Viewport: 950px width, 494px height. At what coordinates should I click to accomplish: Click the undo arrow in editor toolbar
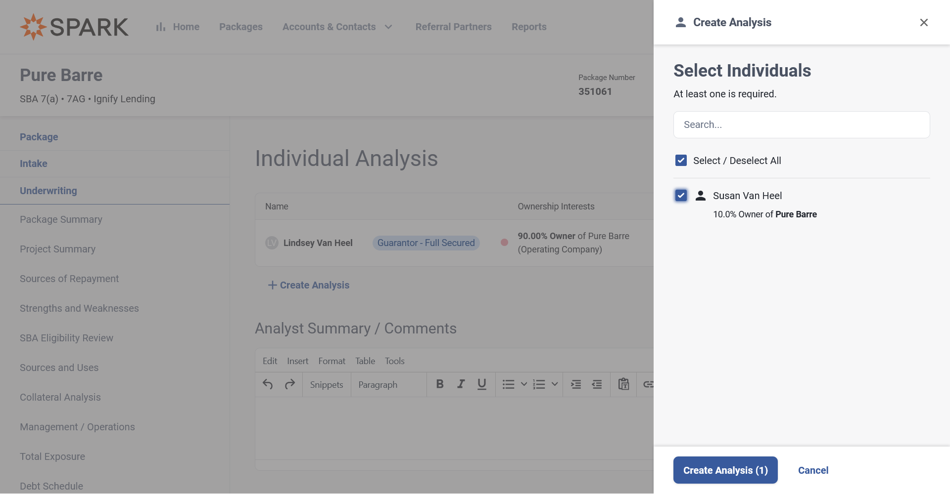(268, 384)
